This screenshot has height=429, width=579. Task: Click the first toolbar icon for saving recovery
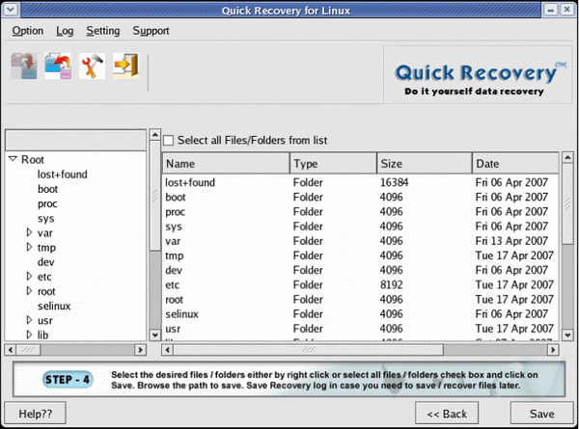[22, 67]
